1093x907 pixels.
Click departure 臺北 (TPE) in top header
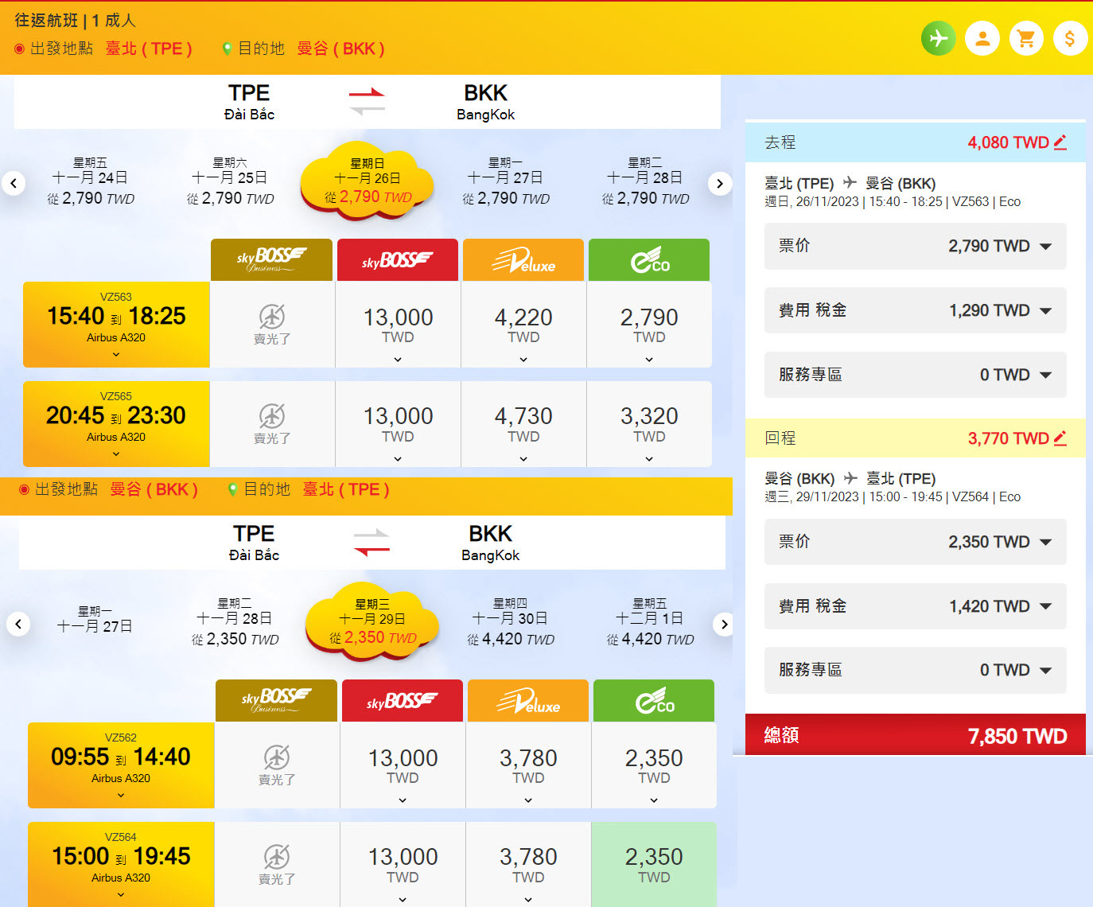149,49
